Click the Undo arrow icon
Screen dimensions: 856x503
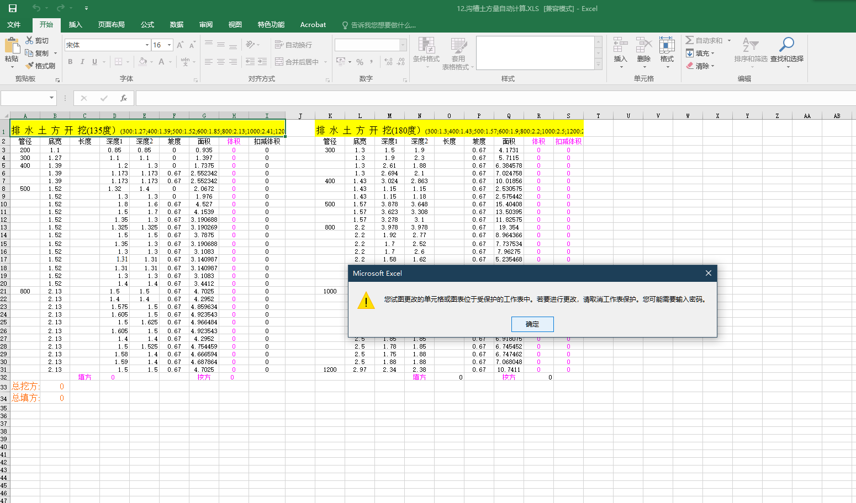coord(36,8)
